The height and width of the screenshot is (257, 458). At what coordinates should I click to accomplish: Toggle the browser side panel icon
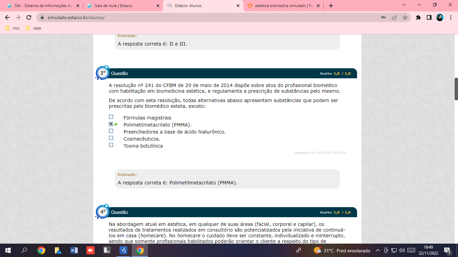[x=429, y=17]
